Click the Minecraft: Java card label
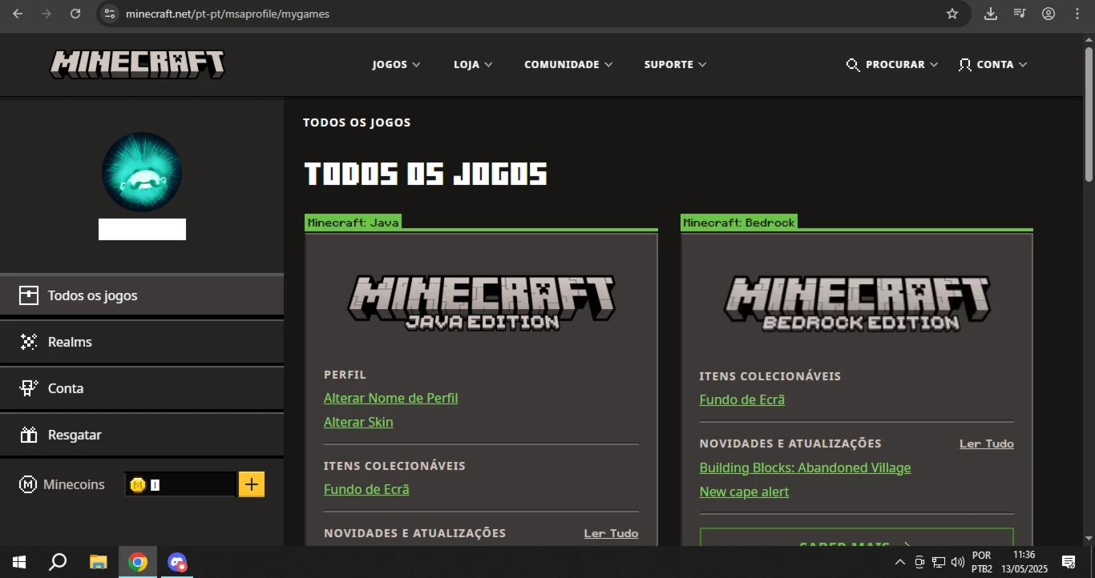The height and width of the screenshot is (578, 1095). (x=353, y=223)
